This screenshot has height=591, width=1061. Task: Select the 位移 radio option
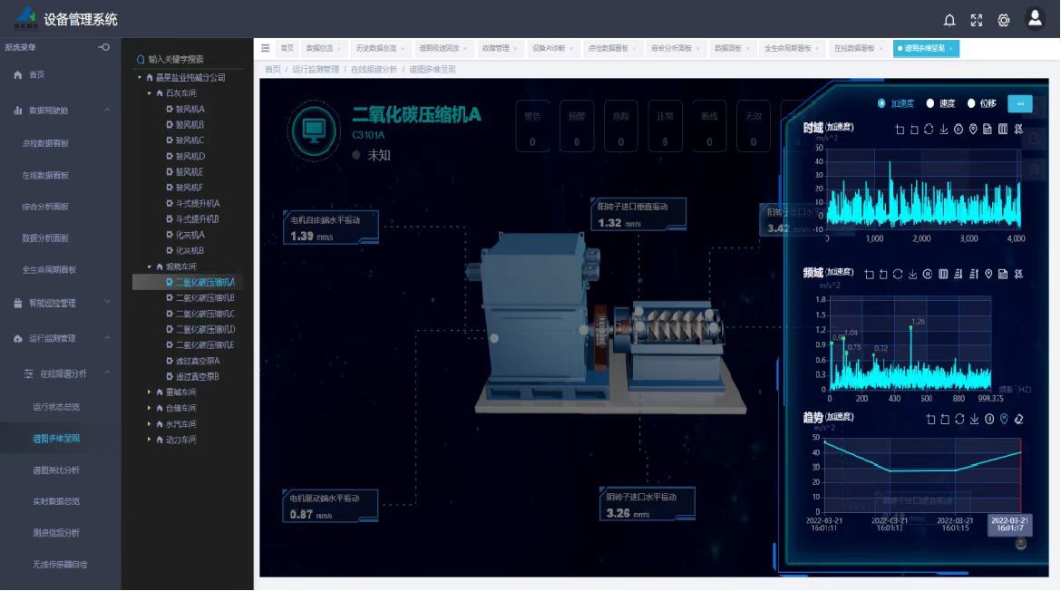click(971, 103)
